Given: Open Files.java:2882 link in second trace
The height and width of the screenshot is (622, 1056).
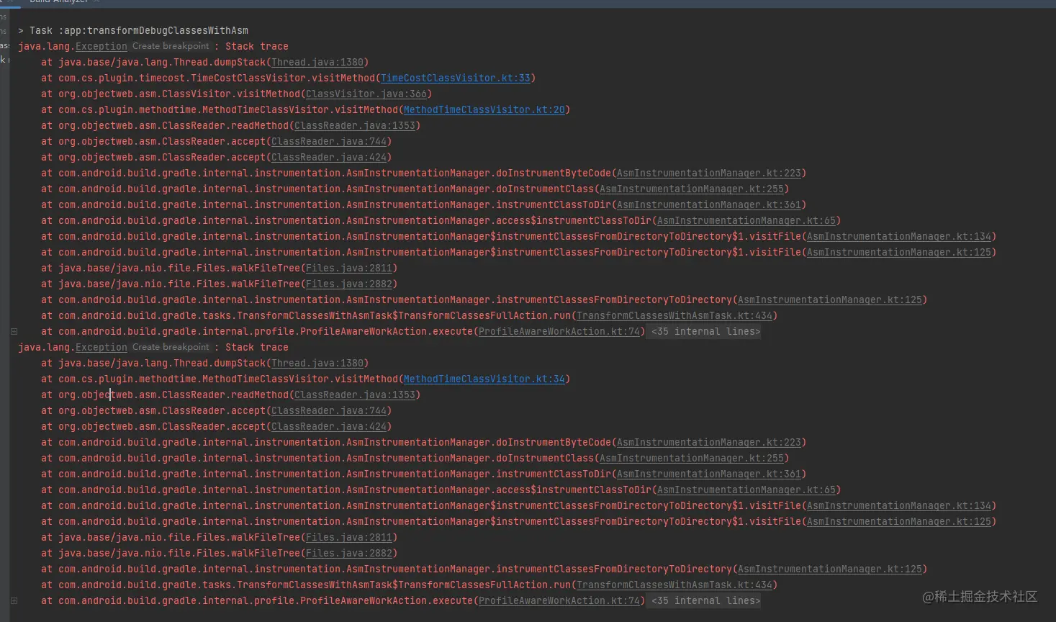Looking at the screenshot, I should (349, 553).
